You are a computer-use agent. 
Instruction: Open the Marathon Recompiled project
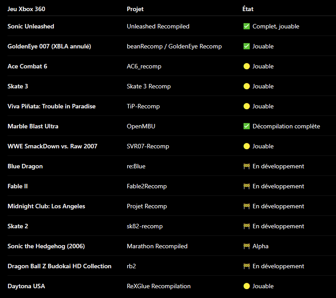pos(157,246)
